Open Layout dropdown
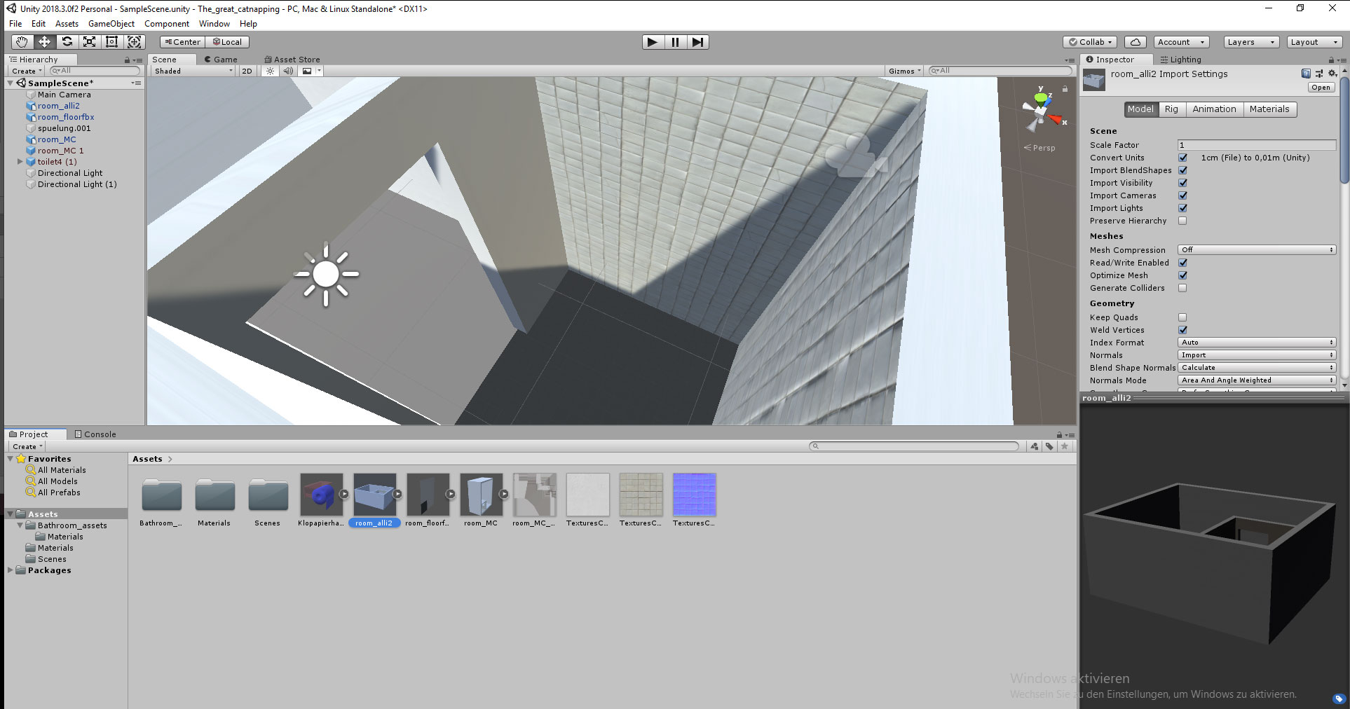 (x=1315, y=42)
